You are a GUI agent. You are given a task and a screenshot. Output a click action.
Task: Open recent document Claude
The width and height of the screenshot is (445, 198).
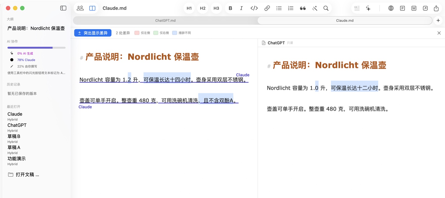pos(15,114)
